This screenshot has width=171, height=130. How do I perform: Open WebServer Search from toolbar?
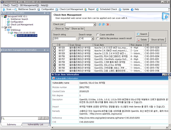[25, 9]
